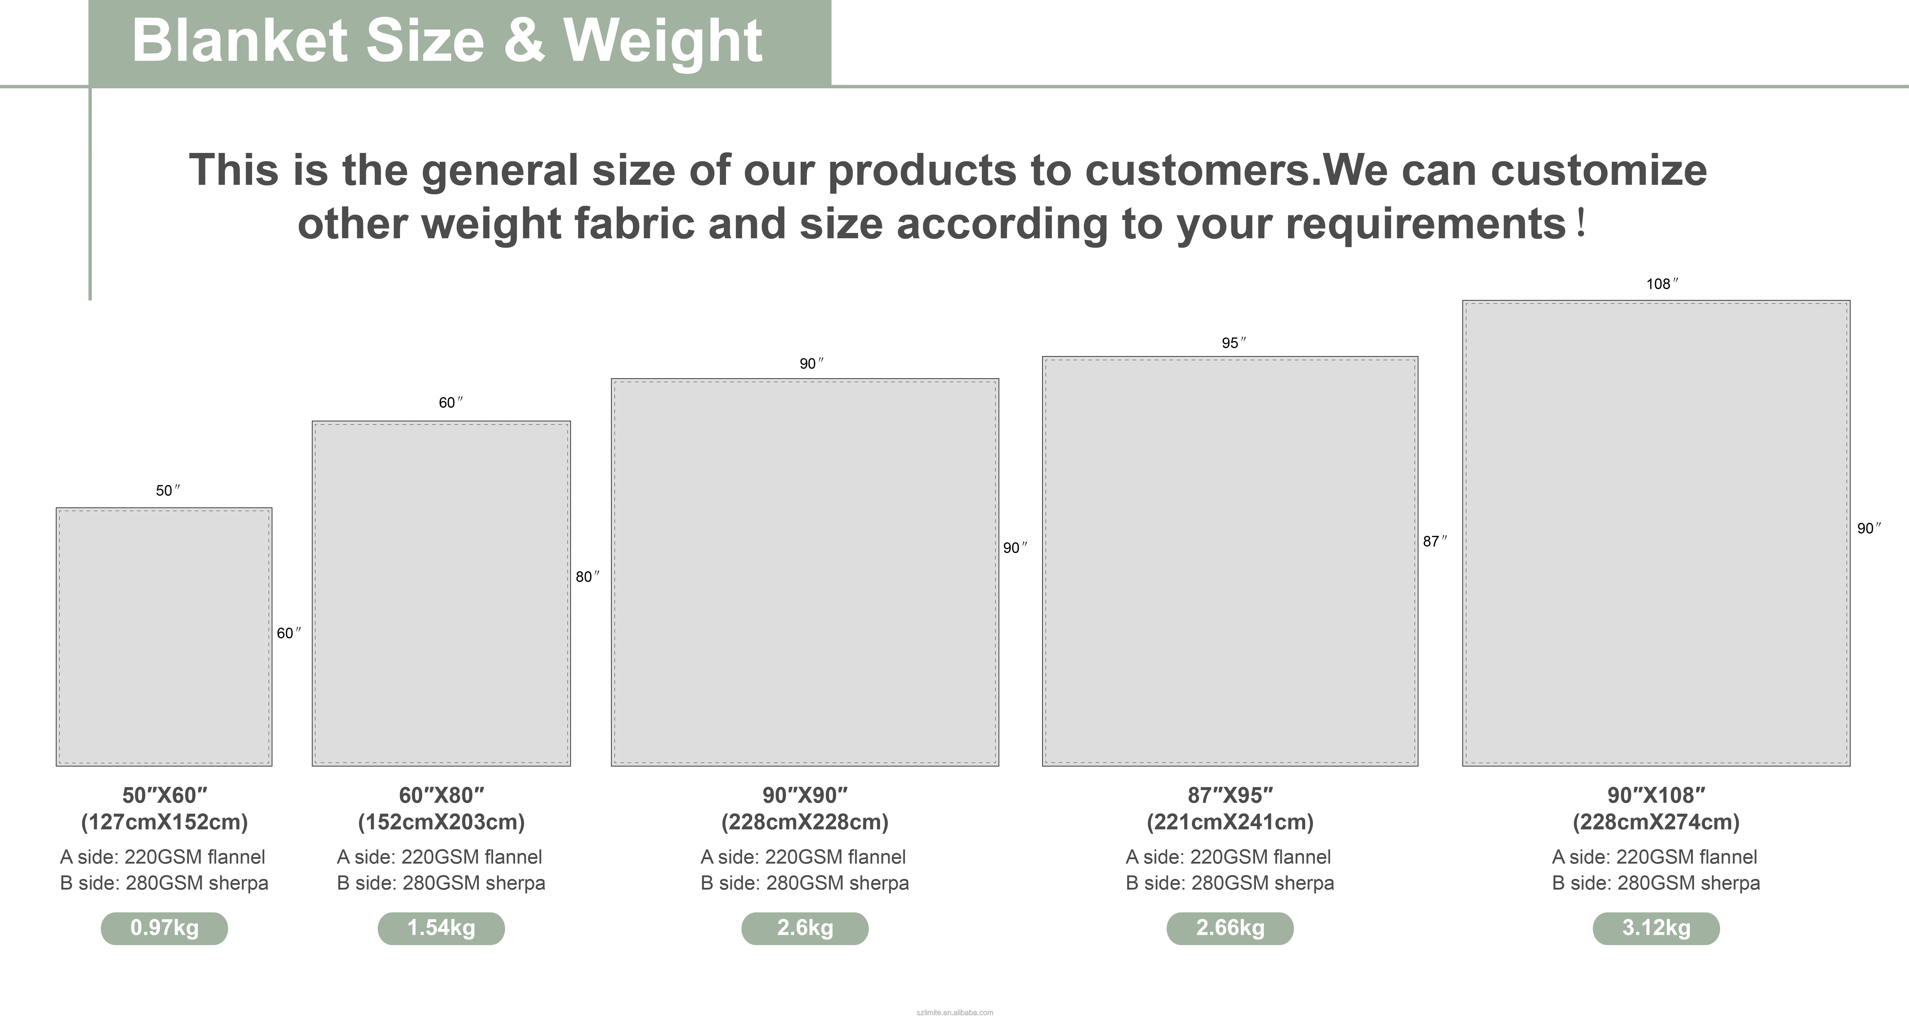Select the 60"X80" blanket rectangle

[x=441, y=593]
